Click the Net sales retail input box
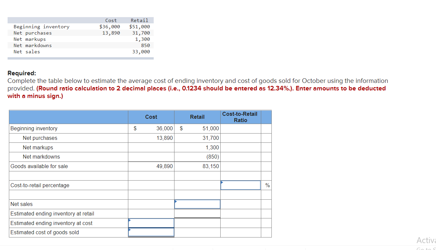 (197, 204)
